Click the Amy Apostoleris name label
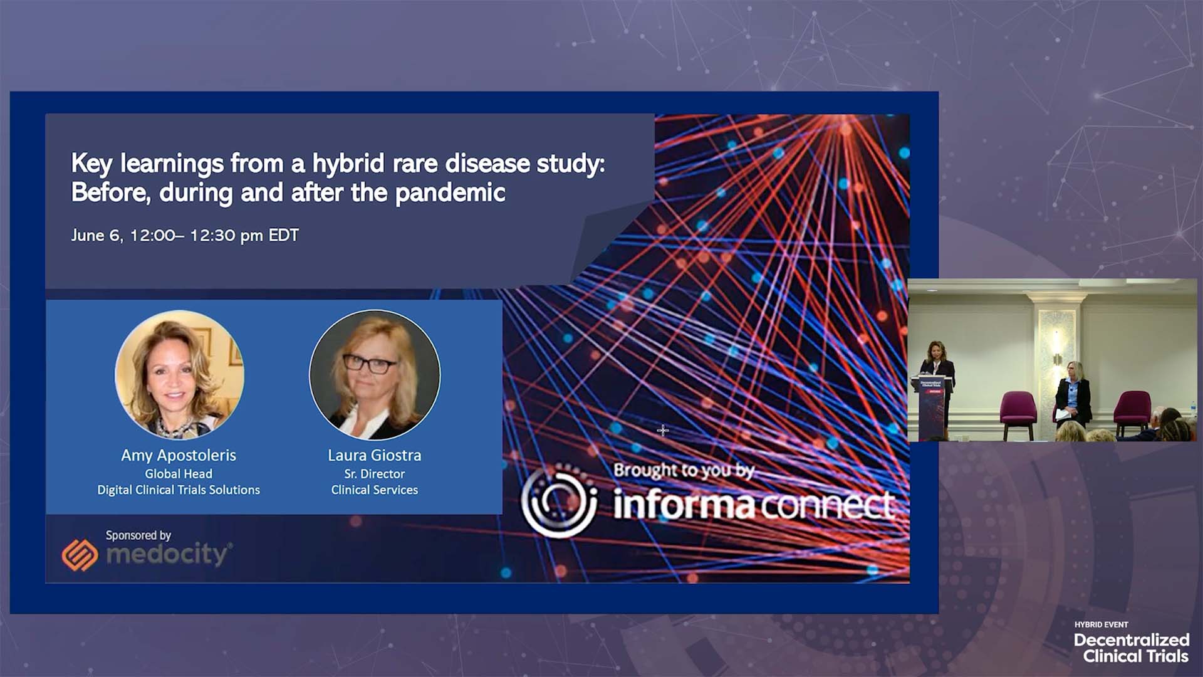The image size is (1203, 677). coord(179,455)
